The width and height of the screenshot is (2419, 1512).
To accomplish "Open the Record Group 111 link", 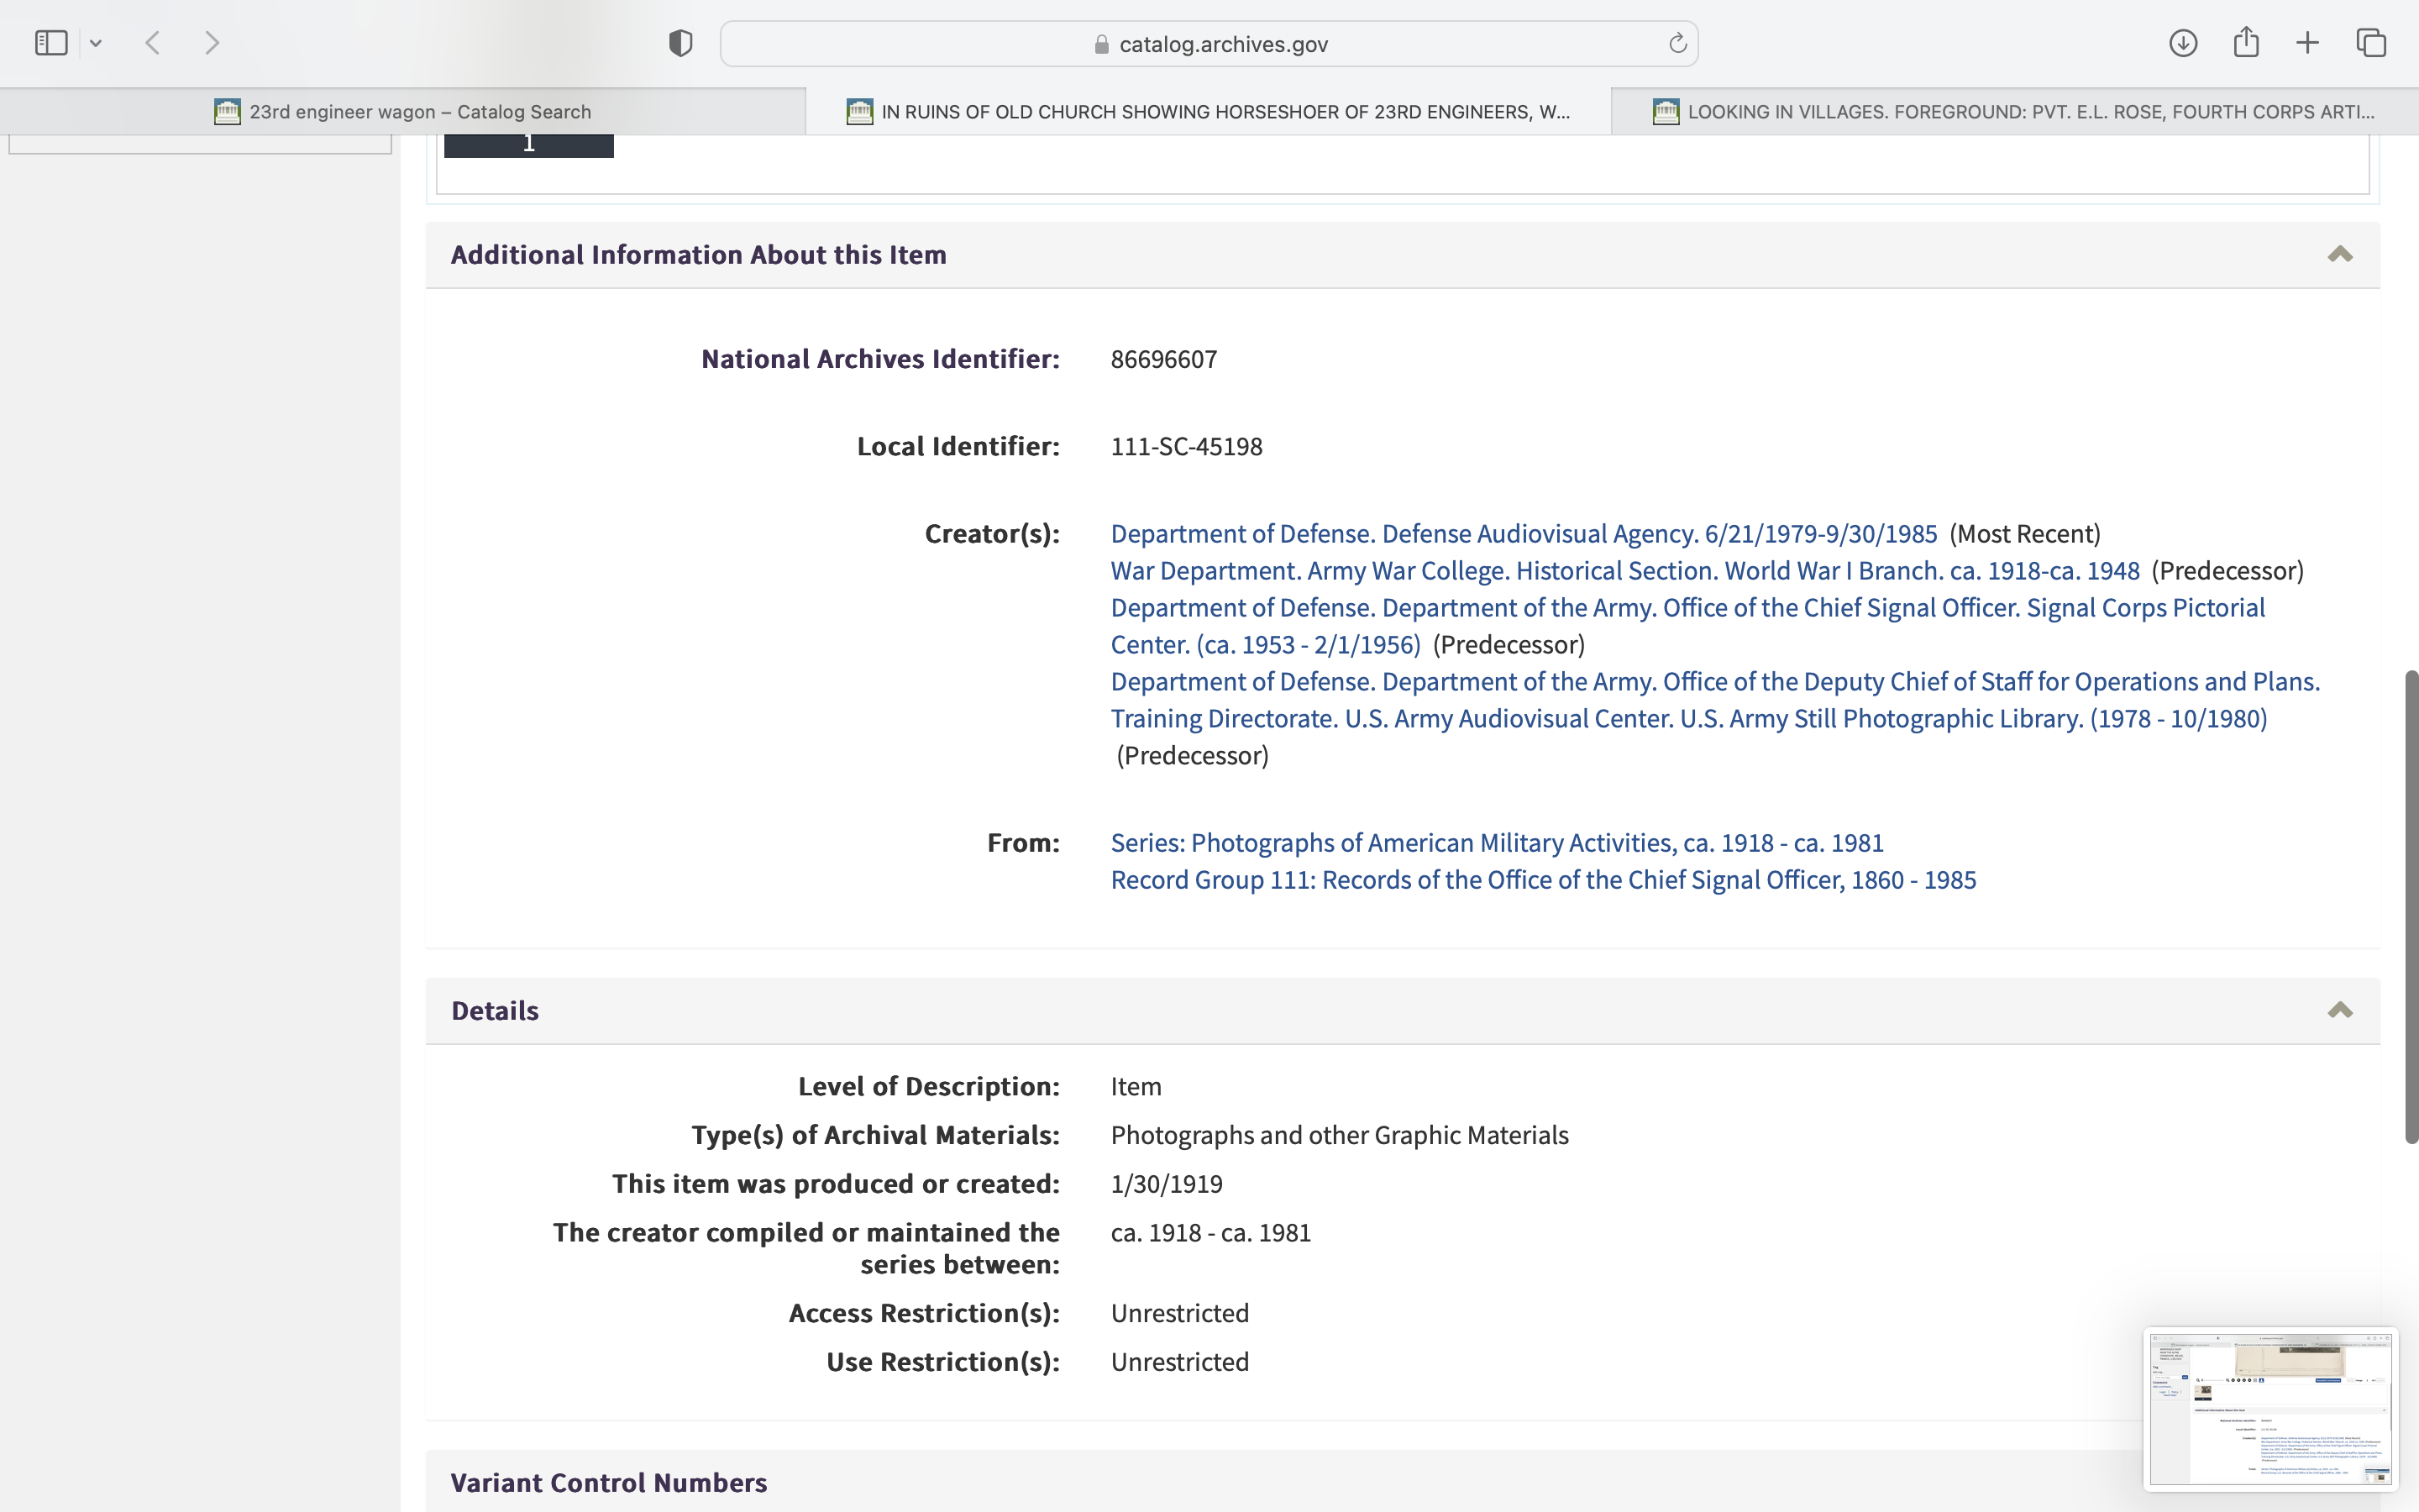I will coord(1542,880).
